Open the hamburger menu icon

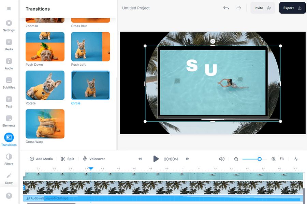9,9
